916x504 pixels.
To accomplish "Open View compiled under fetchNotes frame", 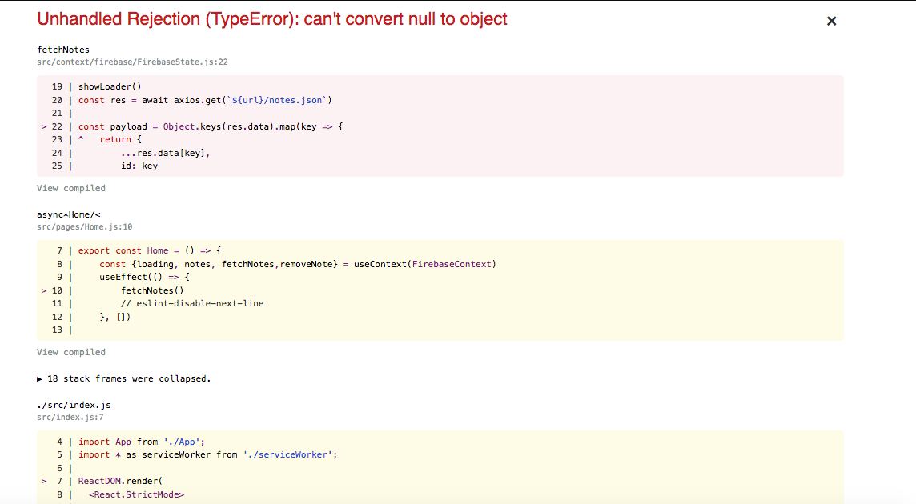I will (71, 188).
